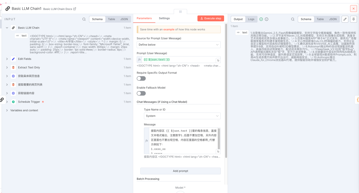Click the fx icon beside Message box
Viewport: 359px width, 193px height.
147,141
